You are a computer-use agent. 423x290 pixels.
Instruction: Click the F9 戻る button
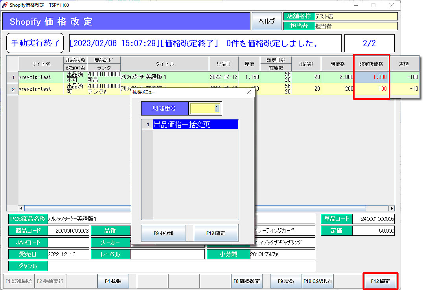point(286,281)
